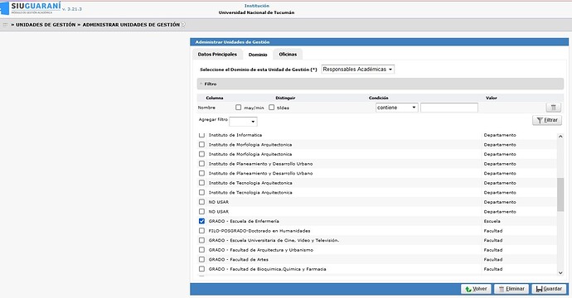
Task: Check GRADO - Facultad de Artes checkbox
Action: click(201, 259)
